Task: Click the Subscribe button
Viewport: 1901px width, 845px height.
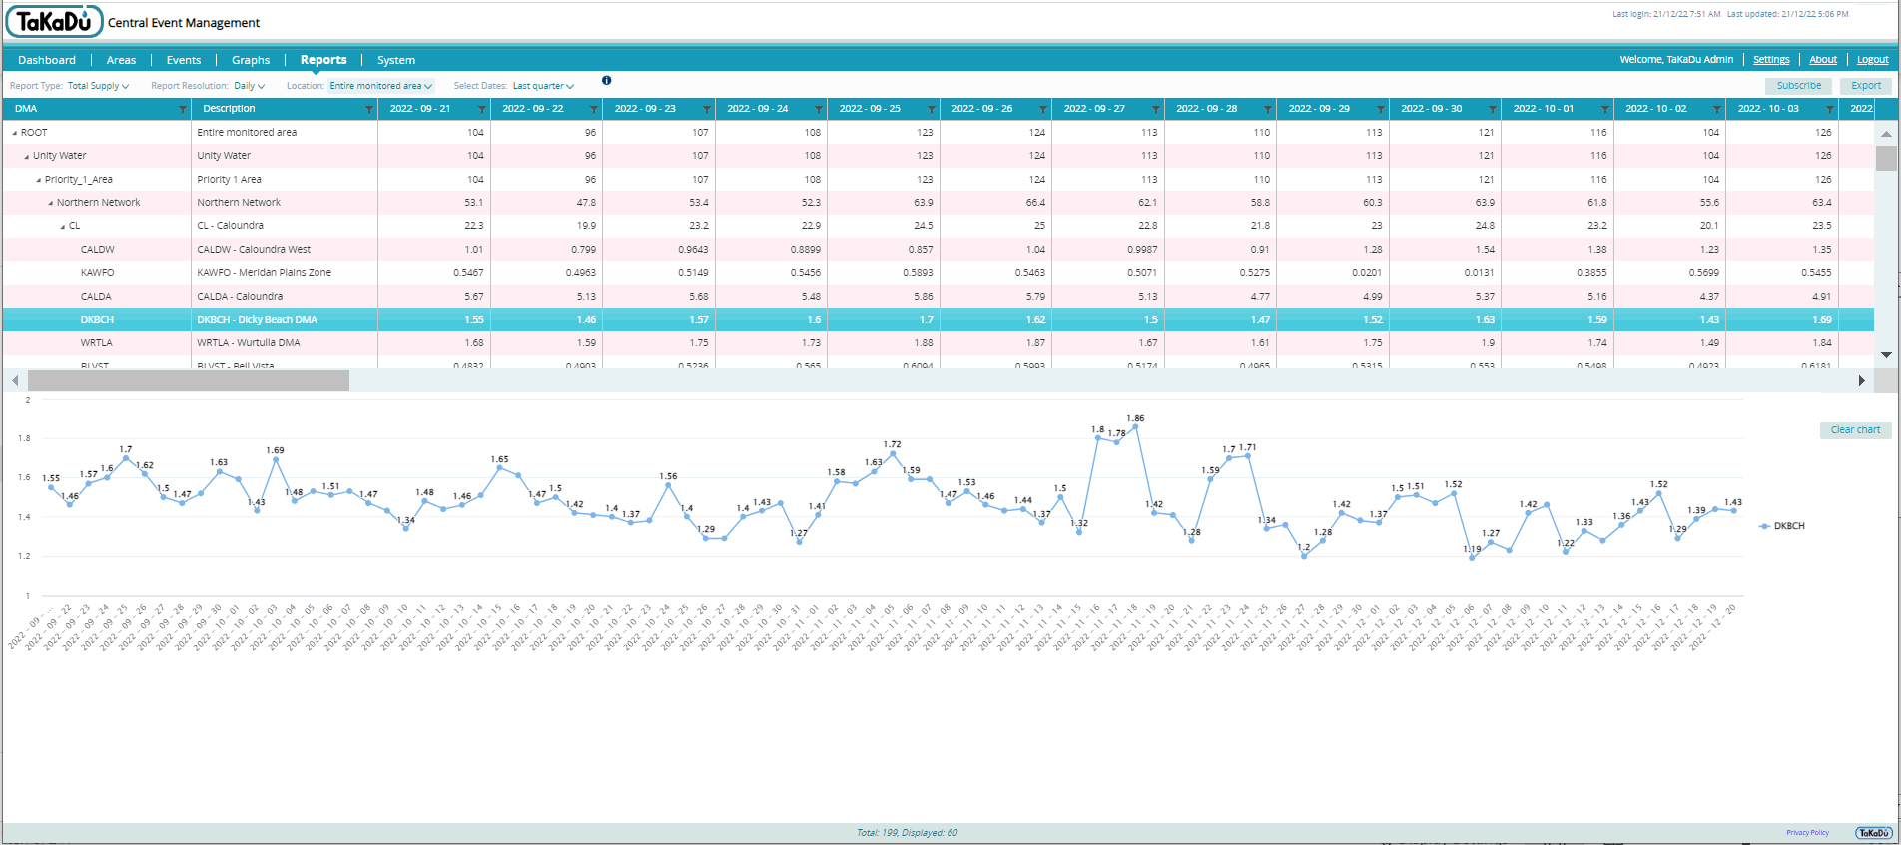Action: coord(1799,86)
